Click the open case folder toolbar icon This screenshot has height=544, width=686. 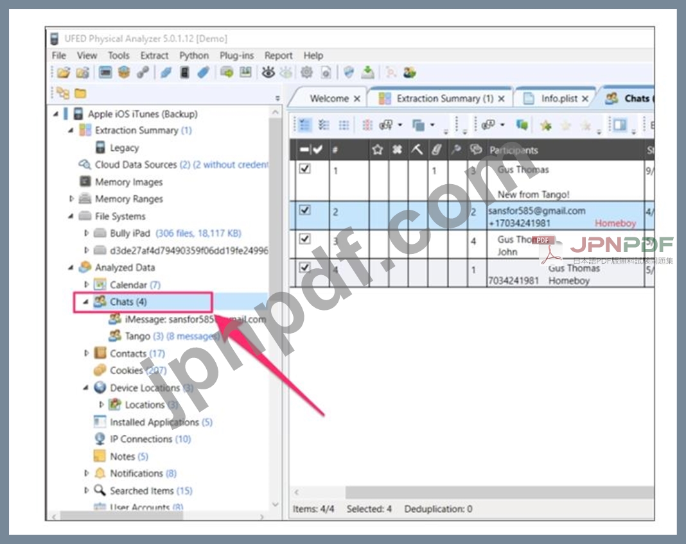click(x=64, y=72)
